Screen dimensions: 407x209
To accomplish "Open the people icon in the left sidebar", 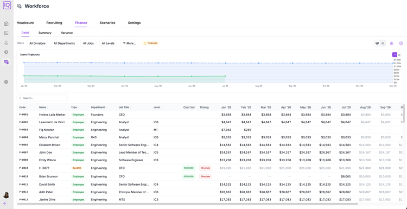I will pos(6,43).
